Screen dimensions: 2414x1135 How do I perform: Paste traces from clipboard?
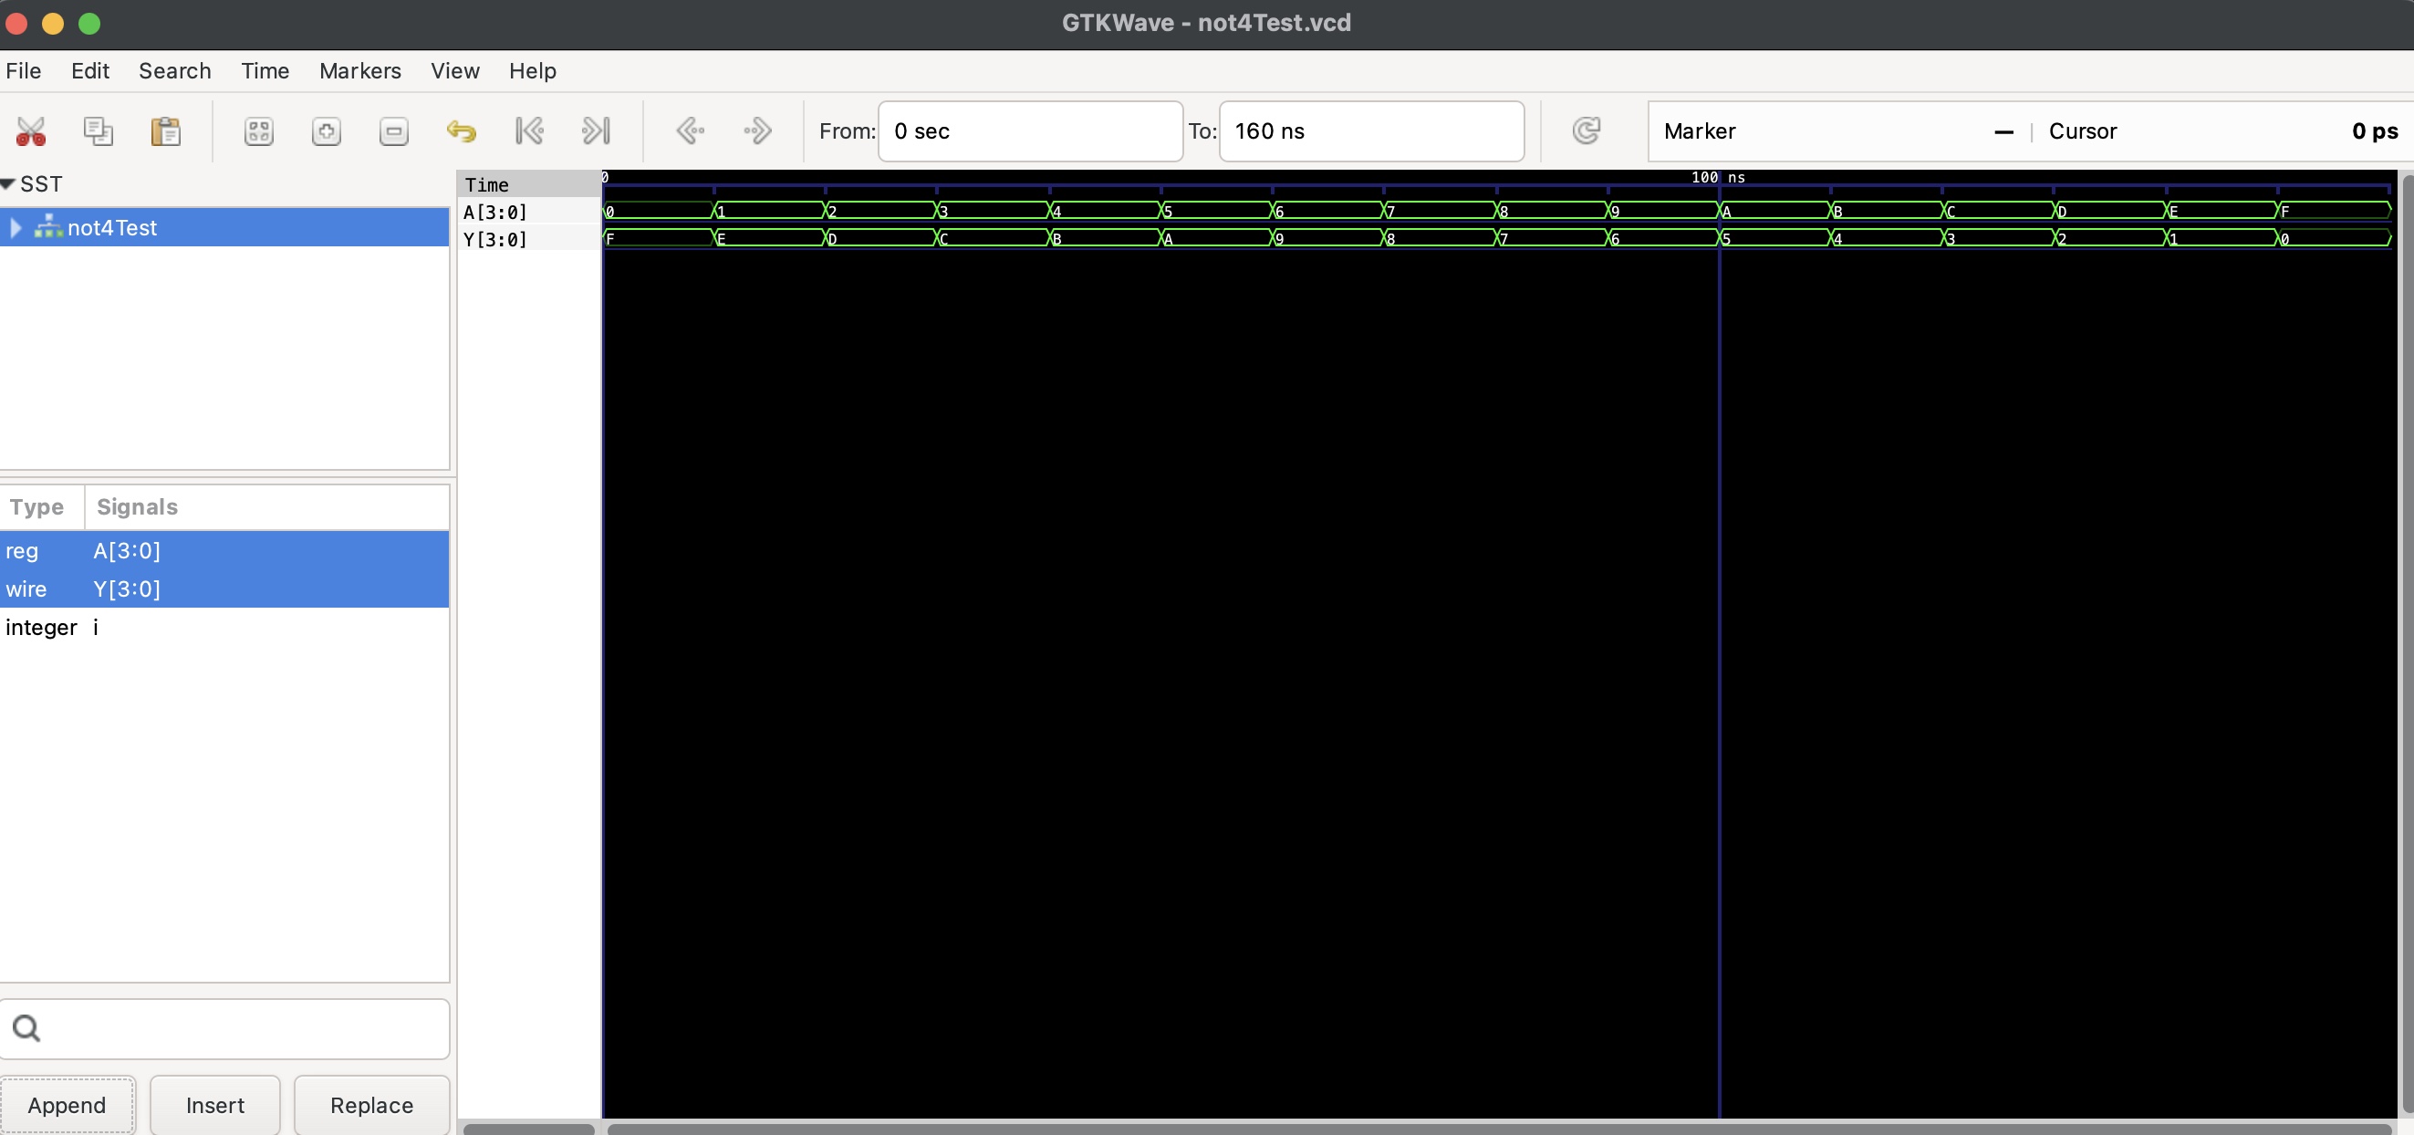[x=166, y=131]
